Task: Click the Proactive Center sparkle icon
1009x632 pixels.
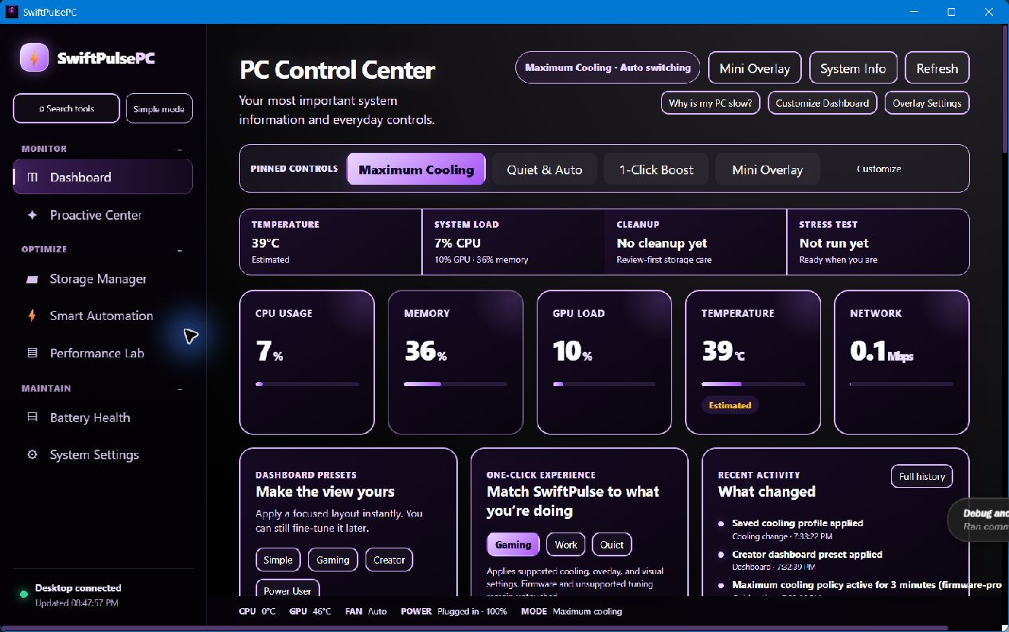Action: point(32,215)
